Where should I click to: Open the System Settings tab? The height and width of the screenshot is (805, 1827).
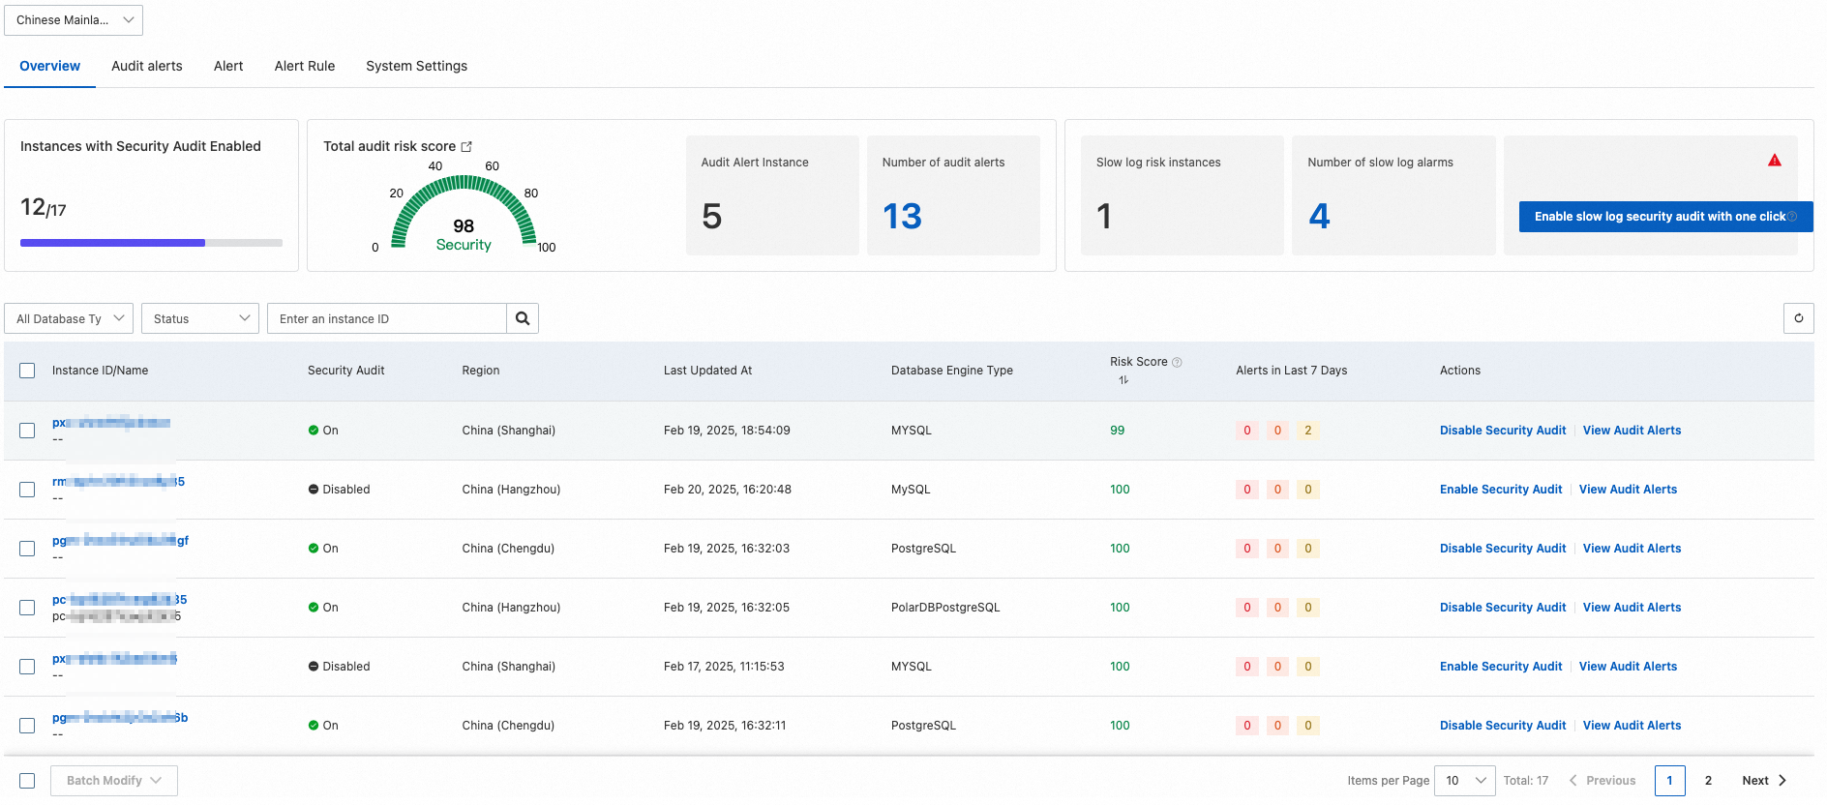pyautogui.click(x=416, y=66)
